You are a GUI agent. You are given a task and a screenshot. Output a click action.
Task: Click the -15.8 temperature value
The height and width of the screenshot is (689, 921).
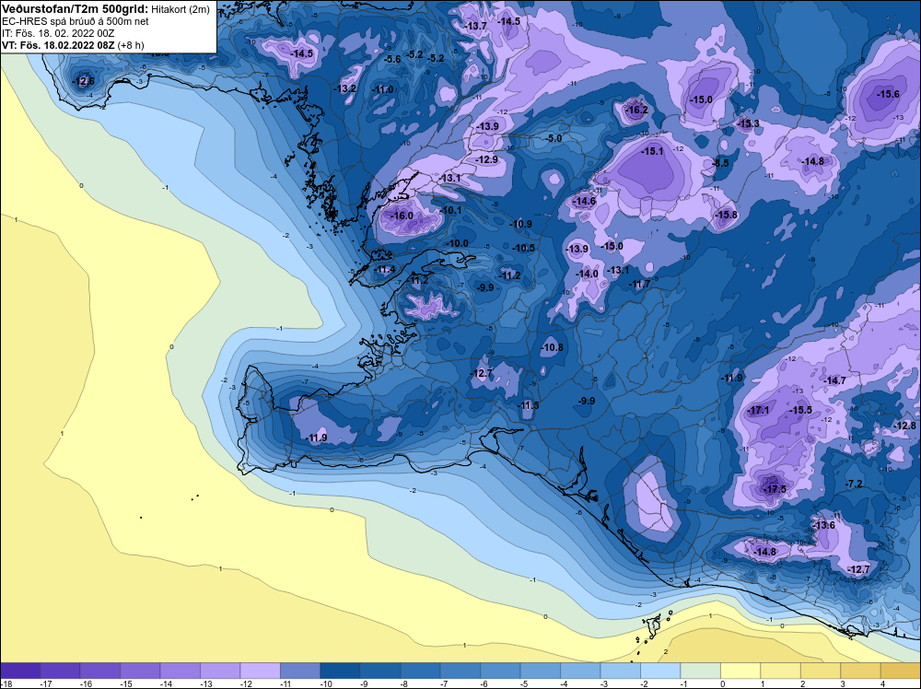pyautogui.click(x=726, y=215)
